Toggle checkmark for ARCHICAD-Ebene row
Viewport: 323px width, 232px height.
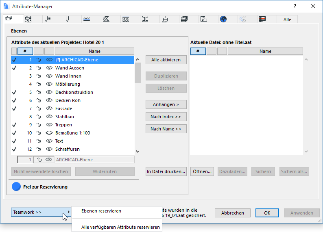point(14,60)
